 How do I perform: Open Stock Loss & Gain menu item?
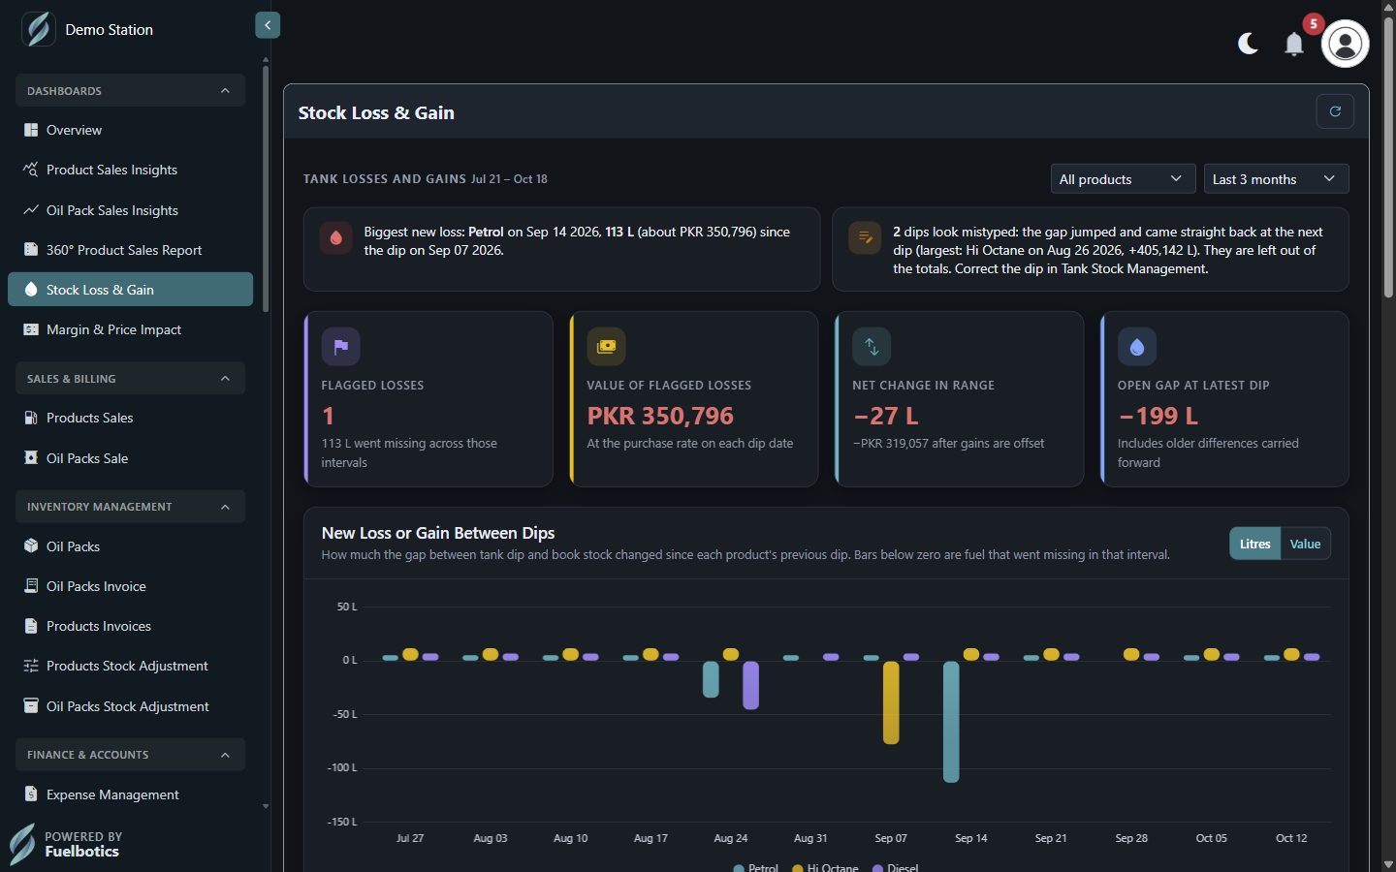tap(130, 290)
